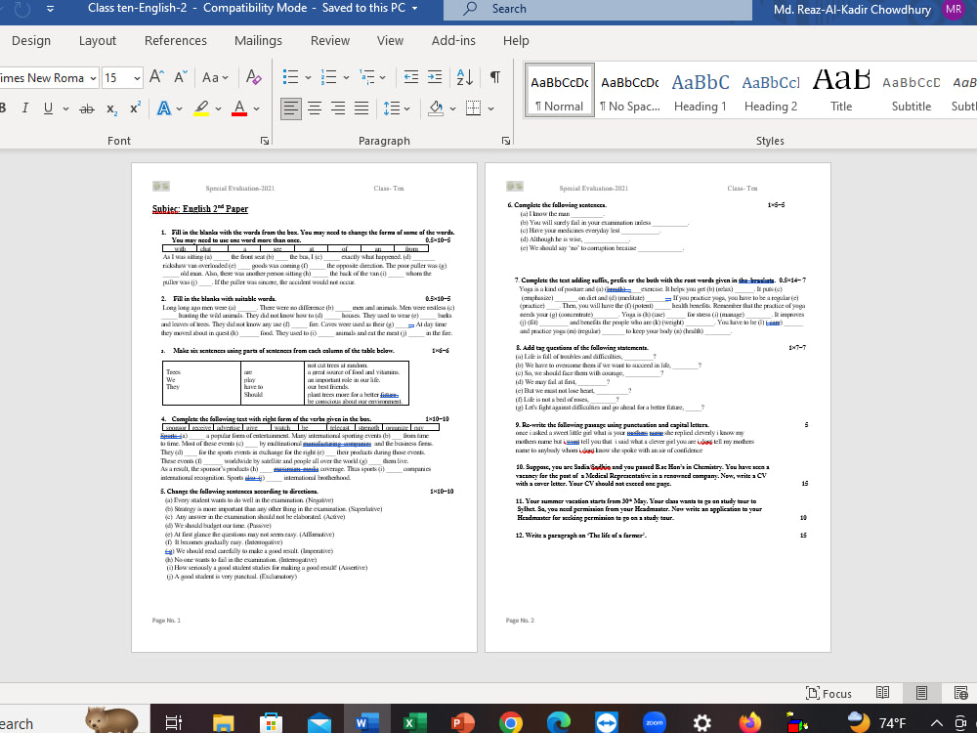977x733 pixels.
Task: Open Google Chrome from the taskbar
Action: (x=511, y=723)
